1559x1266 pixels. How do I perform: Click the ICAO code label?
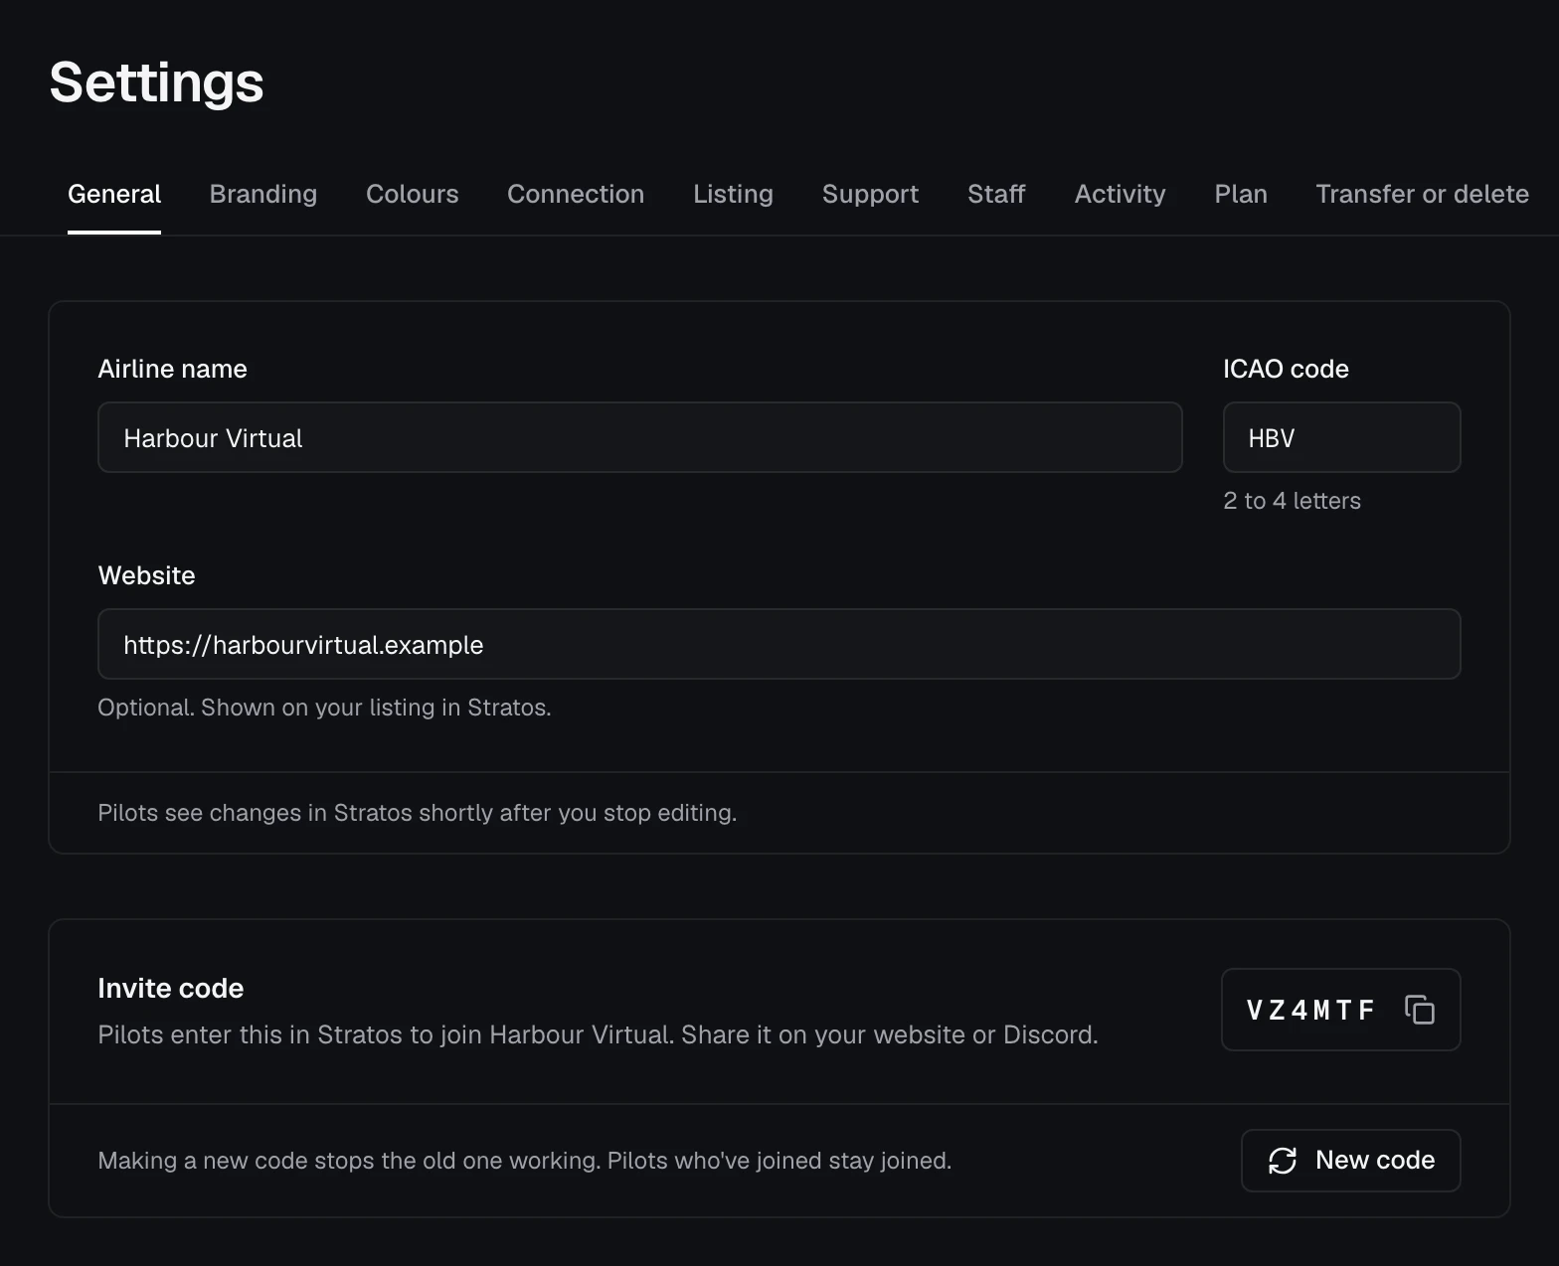tap(1286, 369)
